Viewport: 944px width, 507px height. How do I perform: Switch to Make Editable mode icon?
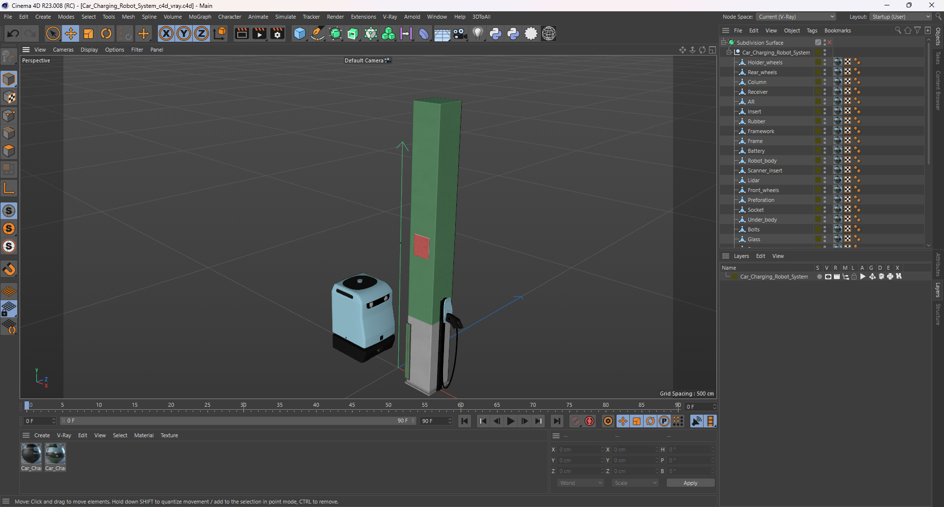coord(9,57)
